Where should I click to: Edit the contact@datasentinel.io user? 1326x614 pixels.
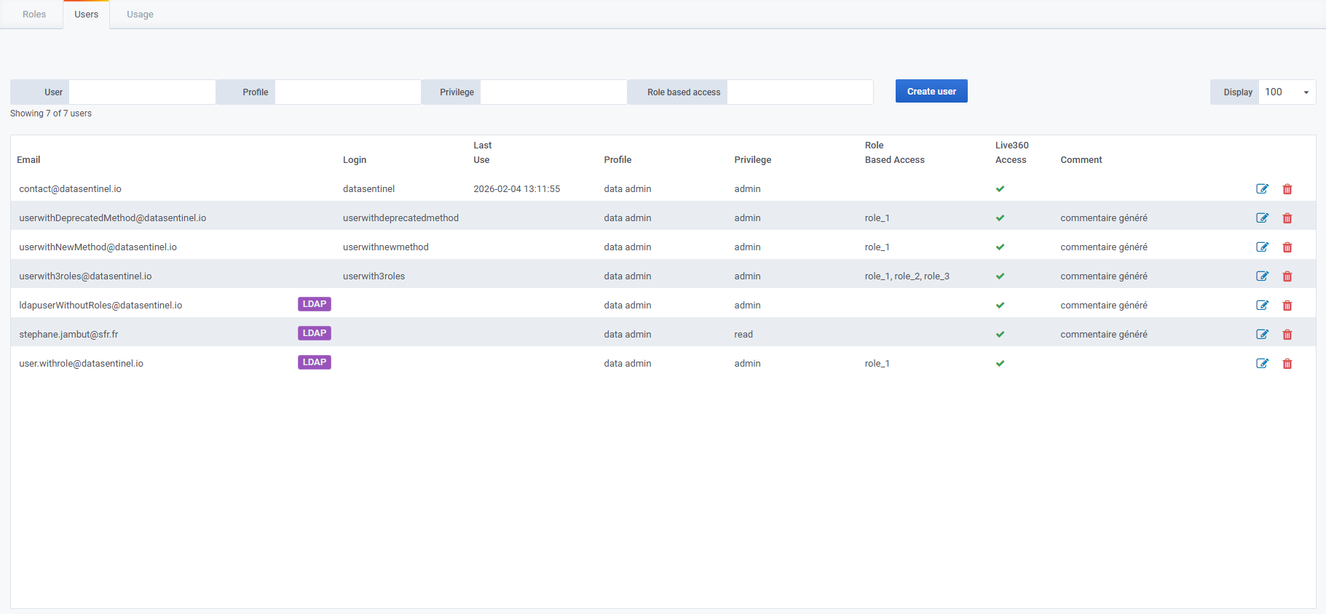[x=1262, y=189]
